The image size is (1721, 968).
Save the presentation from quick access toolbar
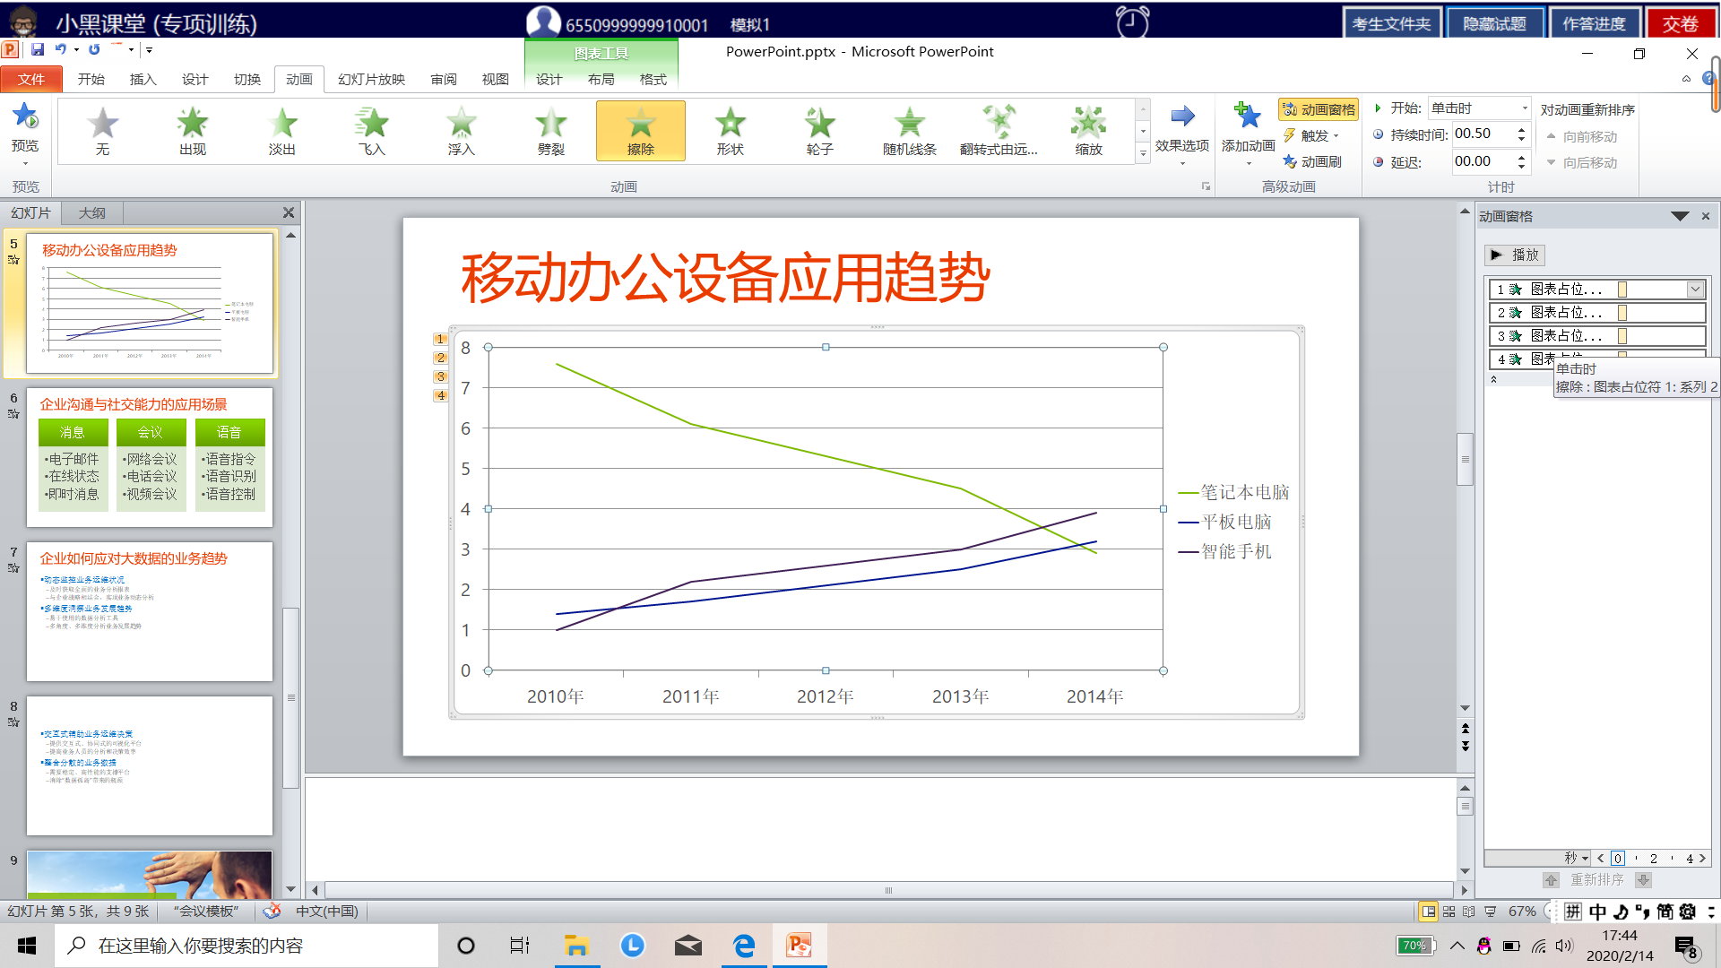tap(37, 49)
